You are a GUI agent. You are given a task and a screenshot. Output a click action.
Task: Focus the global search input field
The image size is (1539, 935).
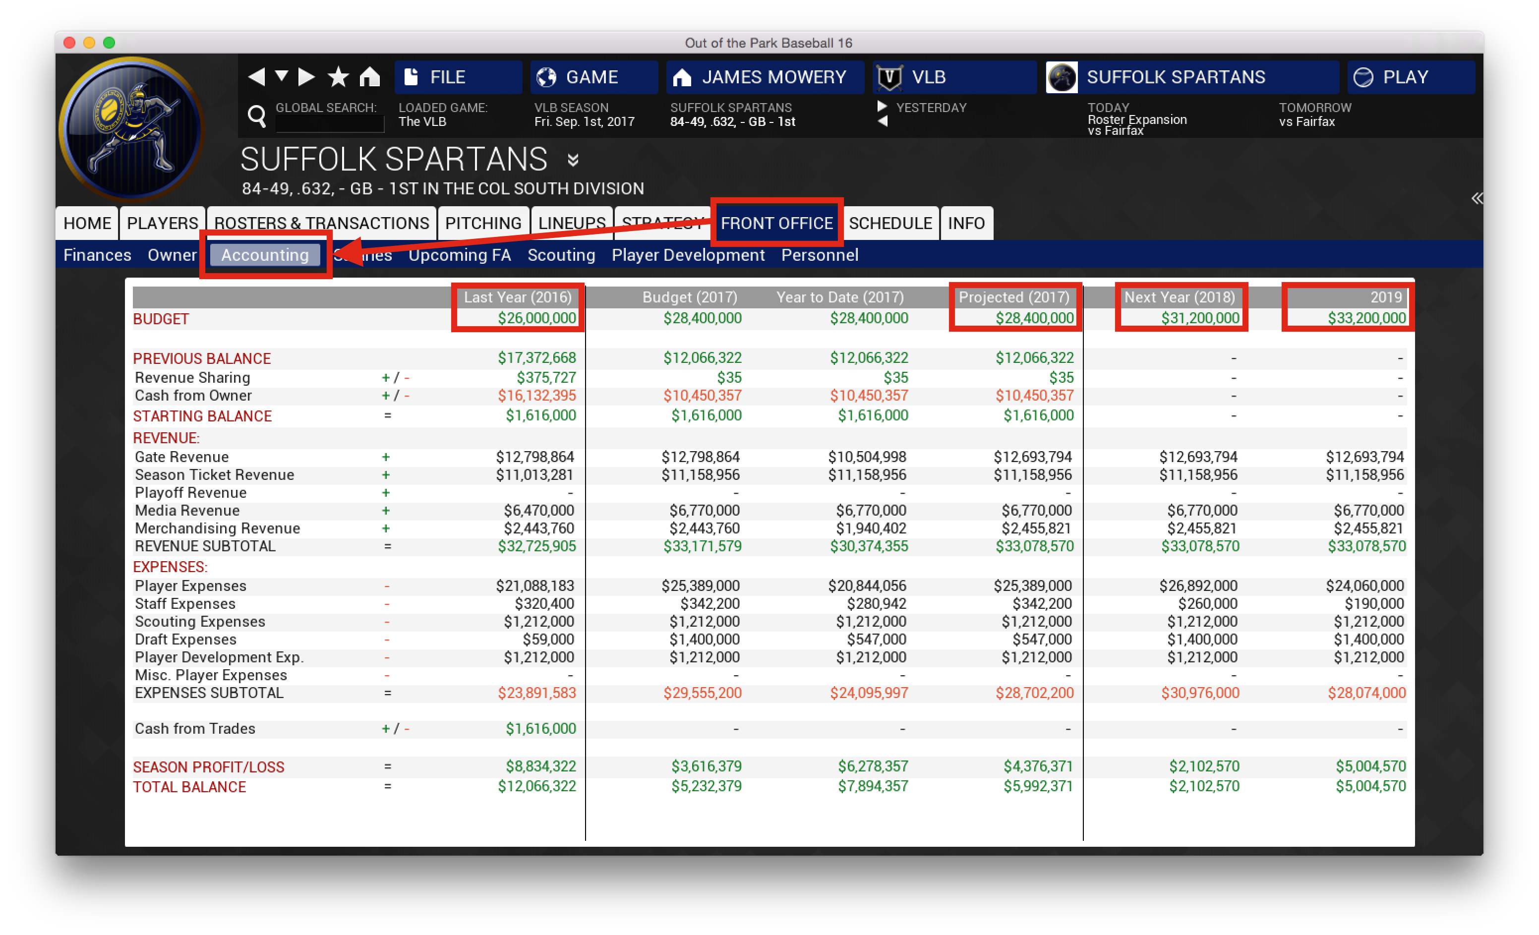click(330, 123)
